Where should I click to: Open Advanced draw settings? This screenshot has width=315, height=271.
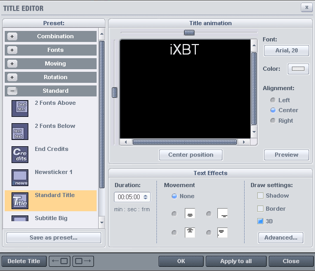[x=281, y=237]
